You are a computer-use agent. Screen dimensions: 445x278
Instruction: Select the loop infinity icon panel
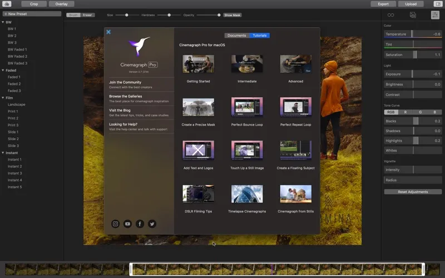click(x=391, y=15)
